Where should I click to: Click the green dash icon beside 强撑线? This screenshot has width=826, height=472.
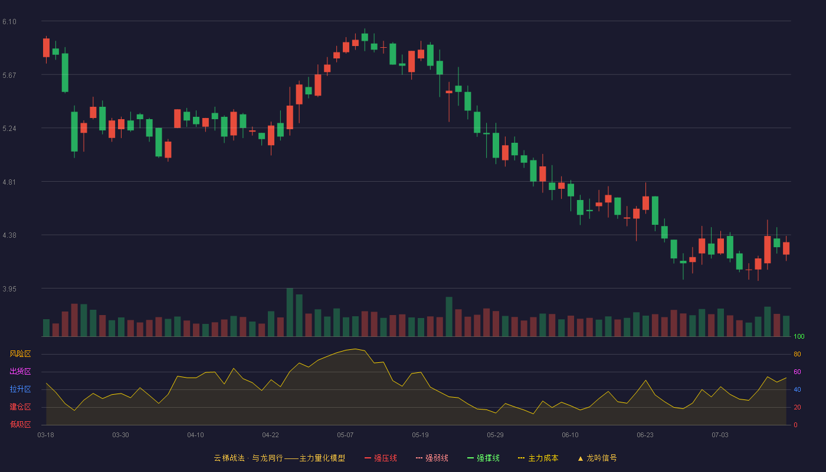[x=470, y=458]
